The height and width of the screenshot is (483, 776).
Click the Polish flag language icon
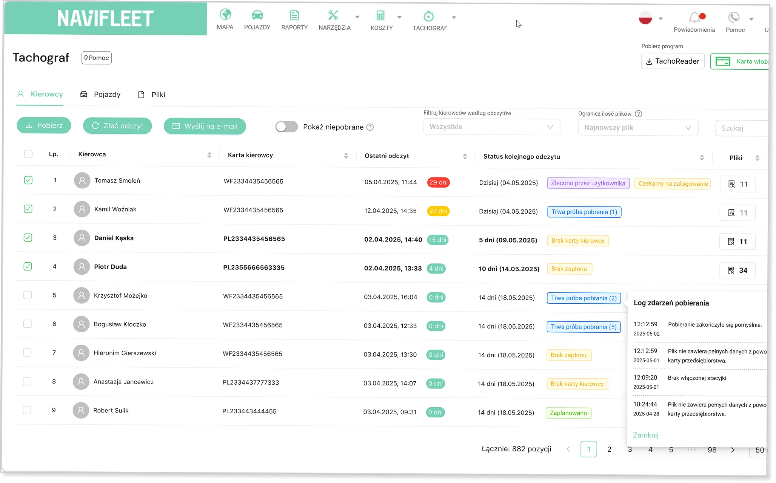tap(645, 18)
